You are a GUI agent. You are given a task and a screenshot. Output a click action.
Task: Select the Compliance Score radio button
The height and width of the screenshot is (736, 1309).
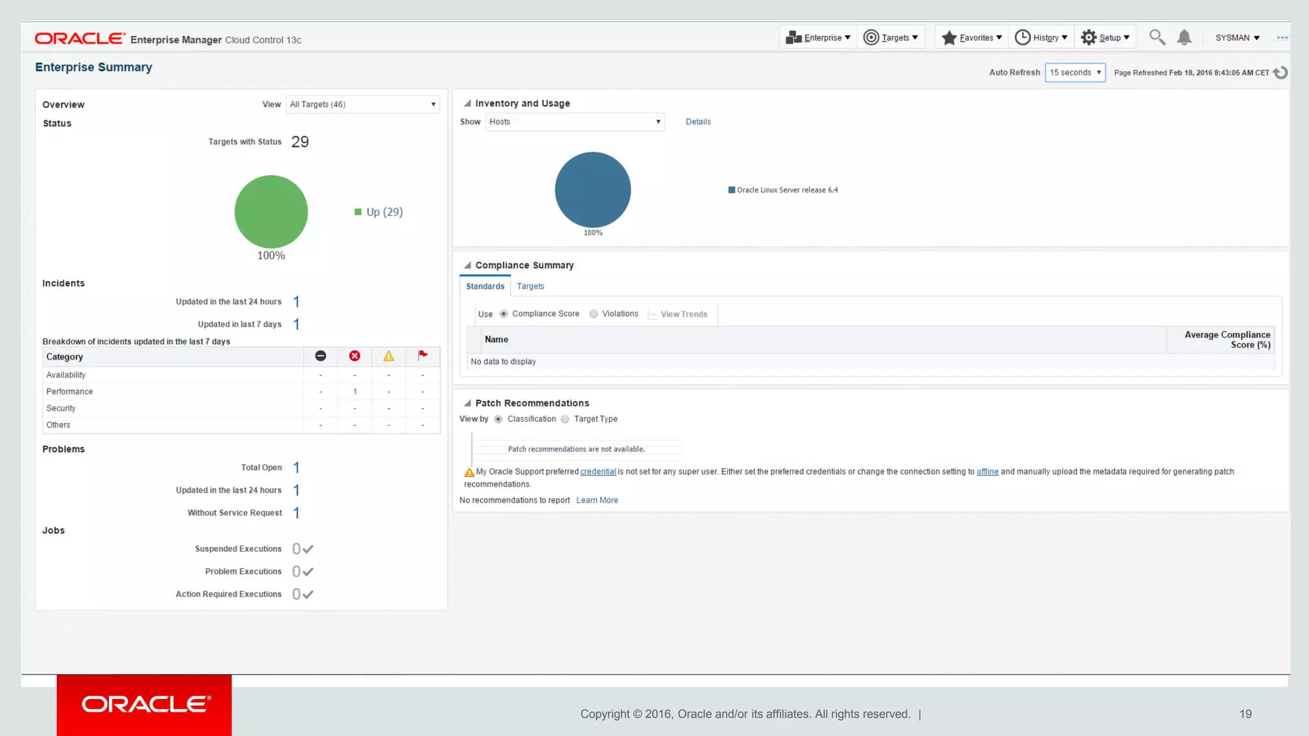pos(504,314)
